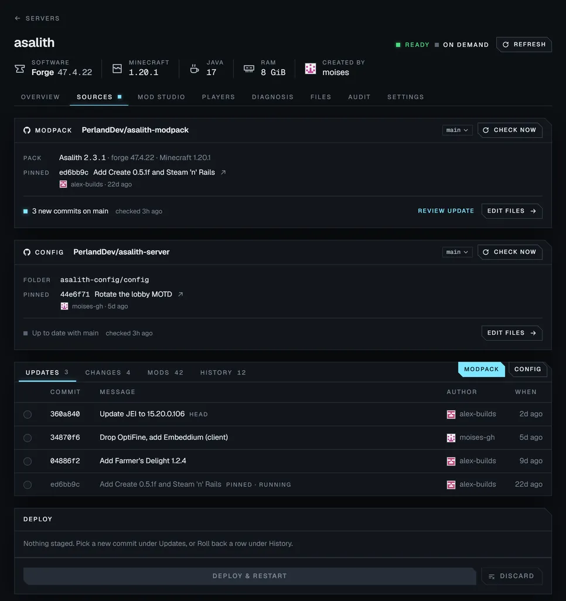Open config branch dropdown showing main
The image size is (566, 601).
(457, 252)
